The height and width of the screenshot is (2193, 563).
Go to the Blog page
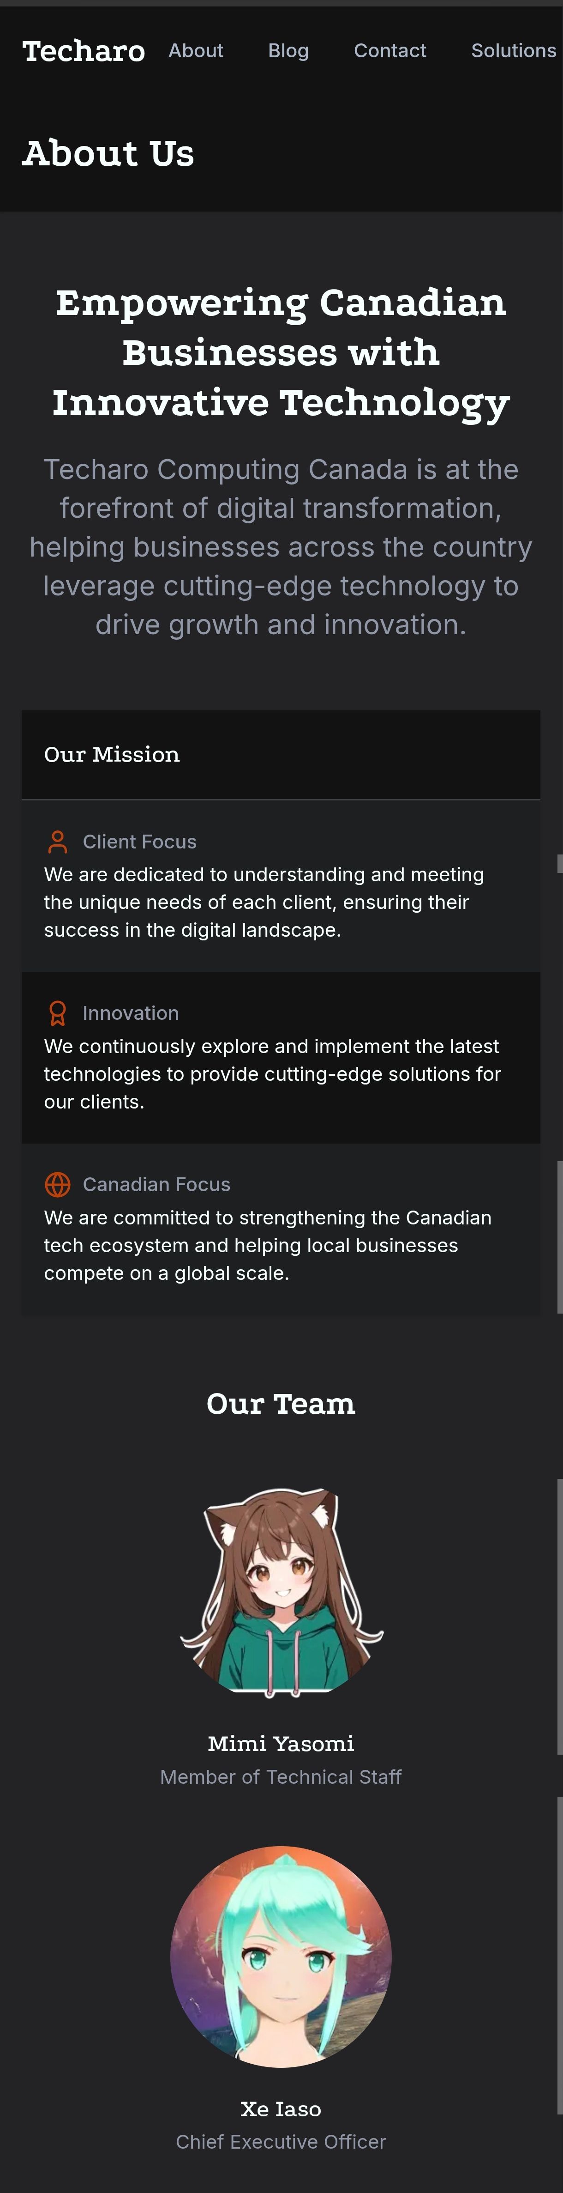pos(288,51)
